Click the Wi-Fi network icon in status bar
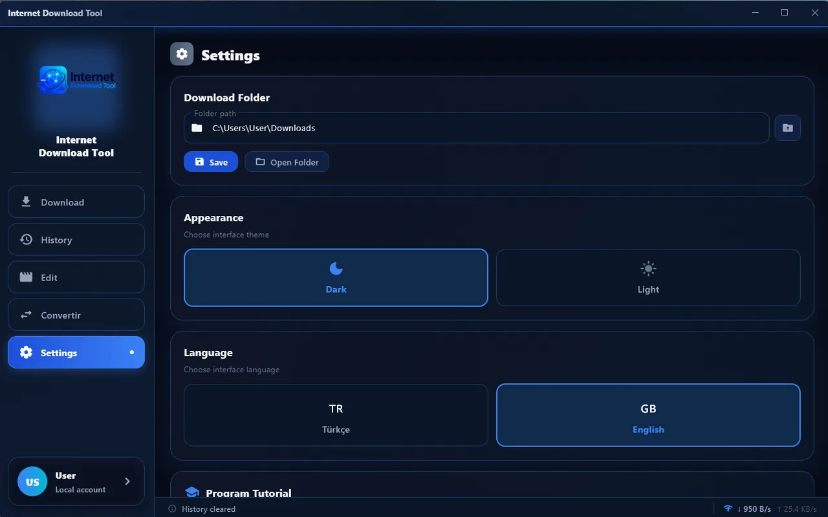The image size is (828, 517). tap(728, 509)
